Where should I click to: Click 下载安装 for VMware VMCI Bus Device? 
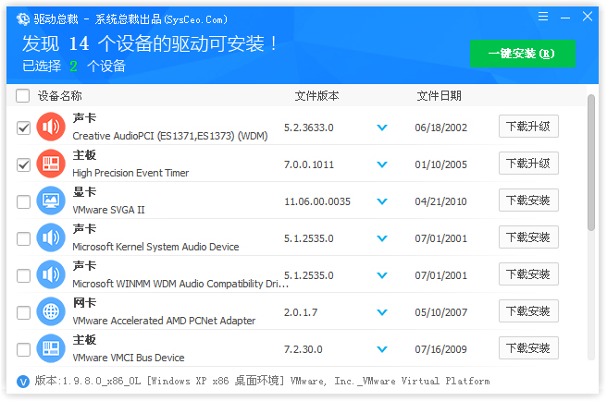click(x=528, y=348)
